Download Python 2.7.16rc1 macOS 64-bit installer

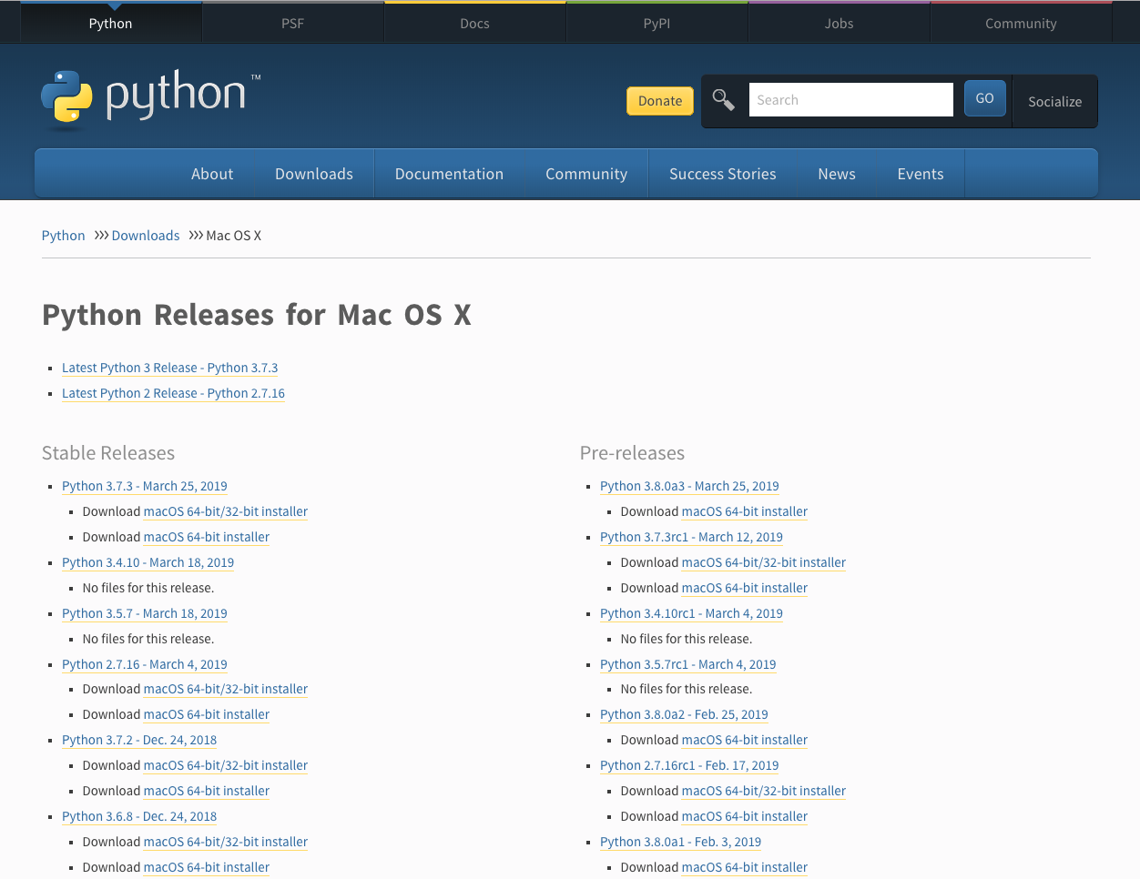click(745, 816)
